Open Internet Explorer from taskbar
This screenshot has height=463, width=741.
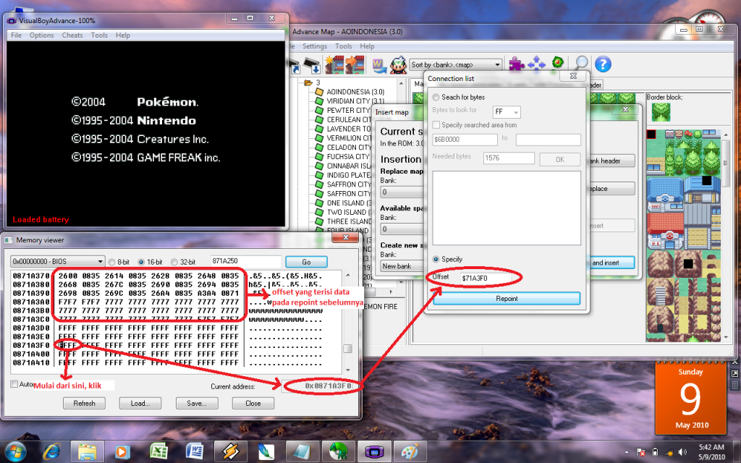[x=51, y=451]
